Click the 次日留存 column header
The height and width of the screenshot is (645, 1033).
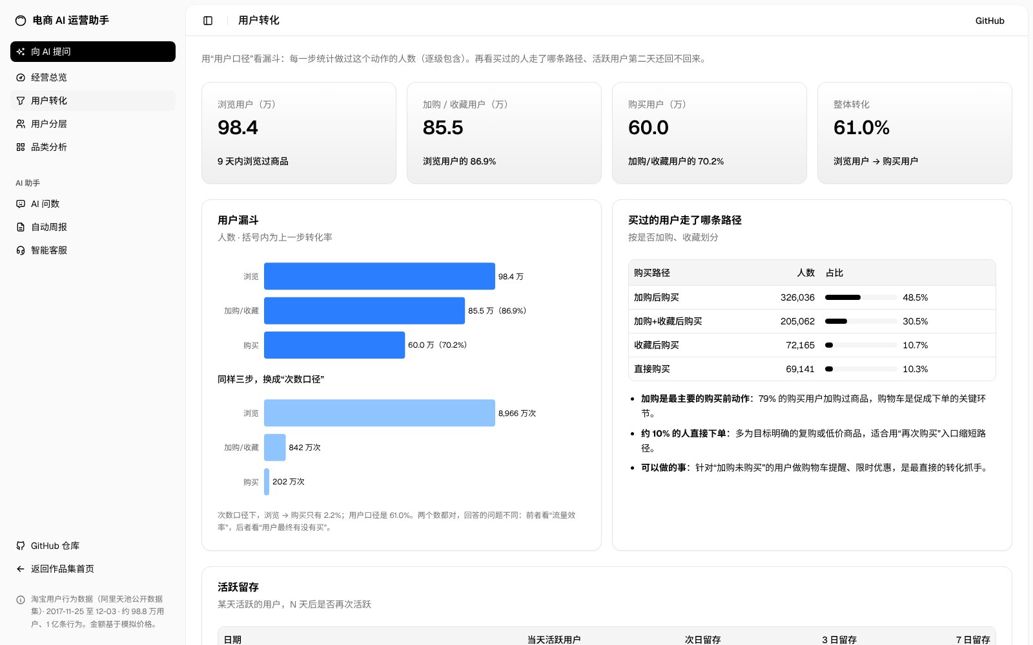(x=702, y=639)
